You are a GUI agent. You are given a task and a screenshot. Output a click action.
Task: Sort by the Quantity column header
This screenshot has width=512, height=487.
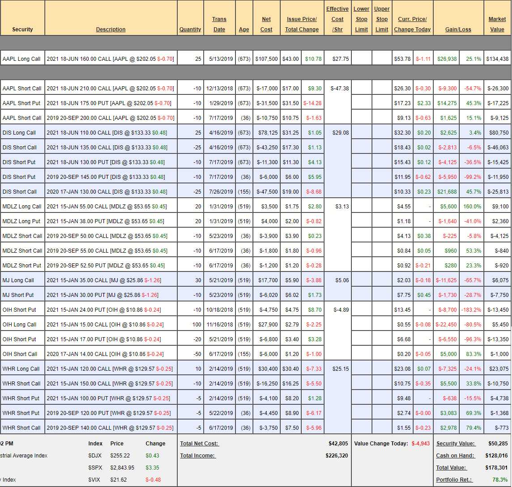(190, 30)
